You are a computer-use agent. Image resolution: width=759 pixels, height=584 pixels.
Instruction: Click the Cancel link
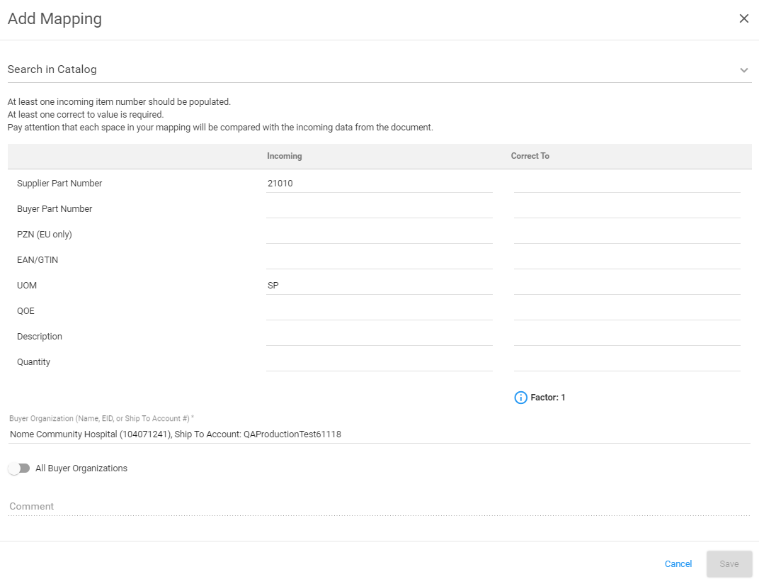(678, 563)
